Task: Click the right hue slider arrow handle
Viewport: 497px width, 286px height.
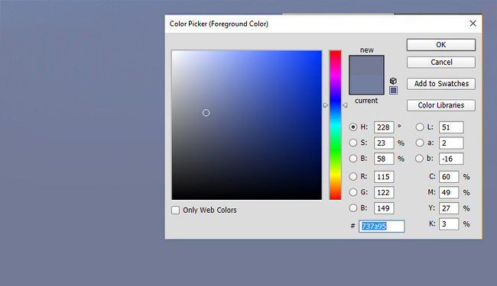Action: (345, 105)
